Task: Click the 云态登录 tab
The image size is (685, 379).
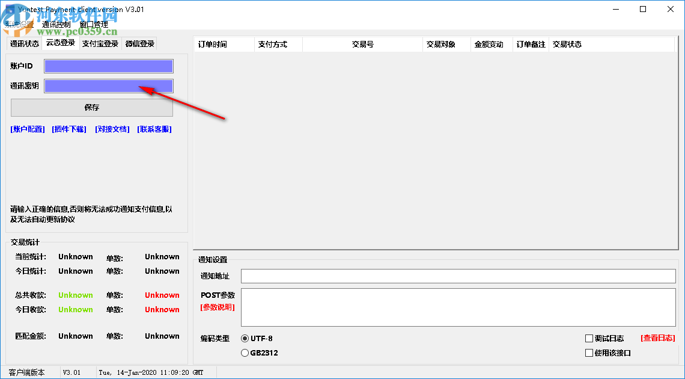Action: pos(61,43)
